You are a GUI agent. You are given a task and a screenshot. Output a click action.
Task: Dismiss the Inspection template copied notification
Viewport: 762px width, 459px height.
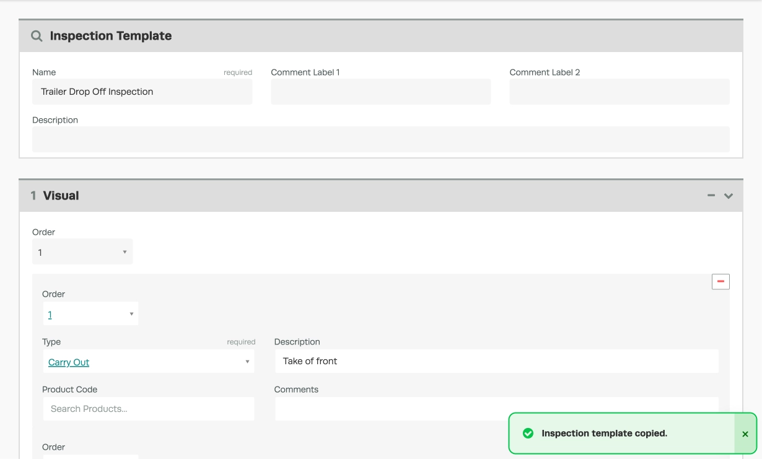pos(745,434)
